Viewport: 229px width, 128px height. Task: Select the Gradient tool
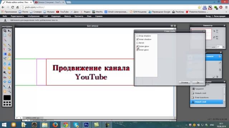point(5,54)
